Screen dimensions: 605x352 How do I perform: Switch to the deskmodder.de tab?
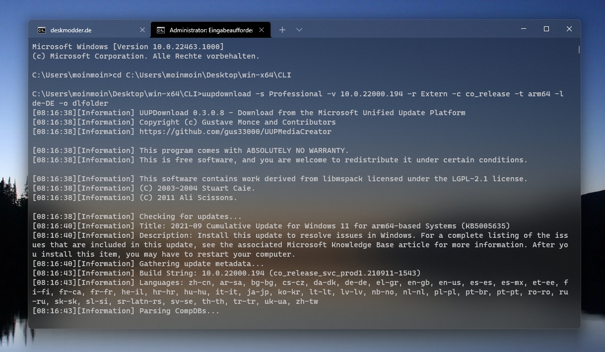[89, 30]
